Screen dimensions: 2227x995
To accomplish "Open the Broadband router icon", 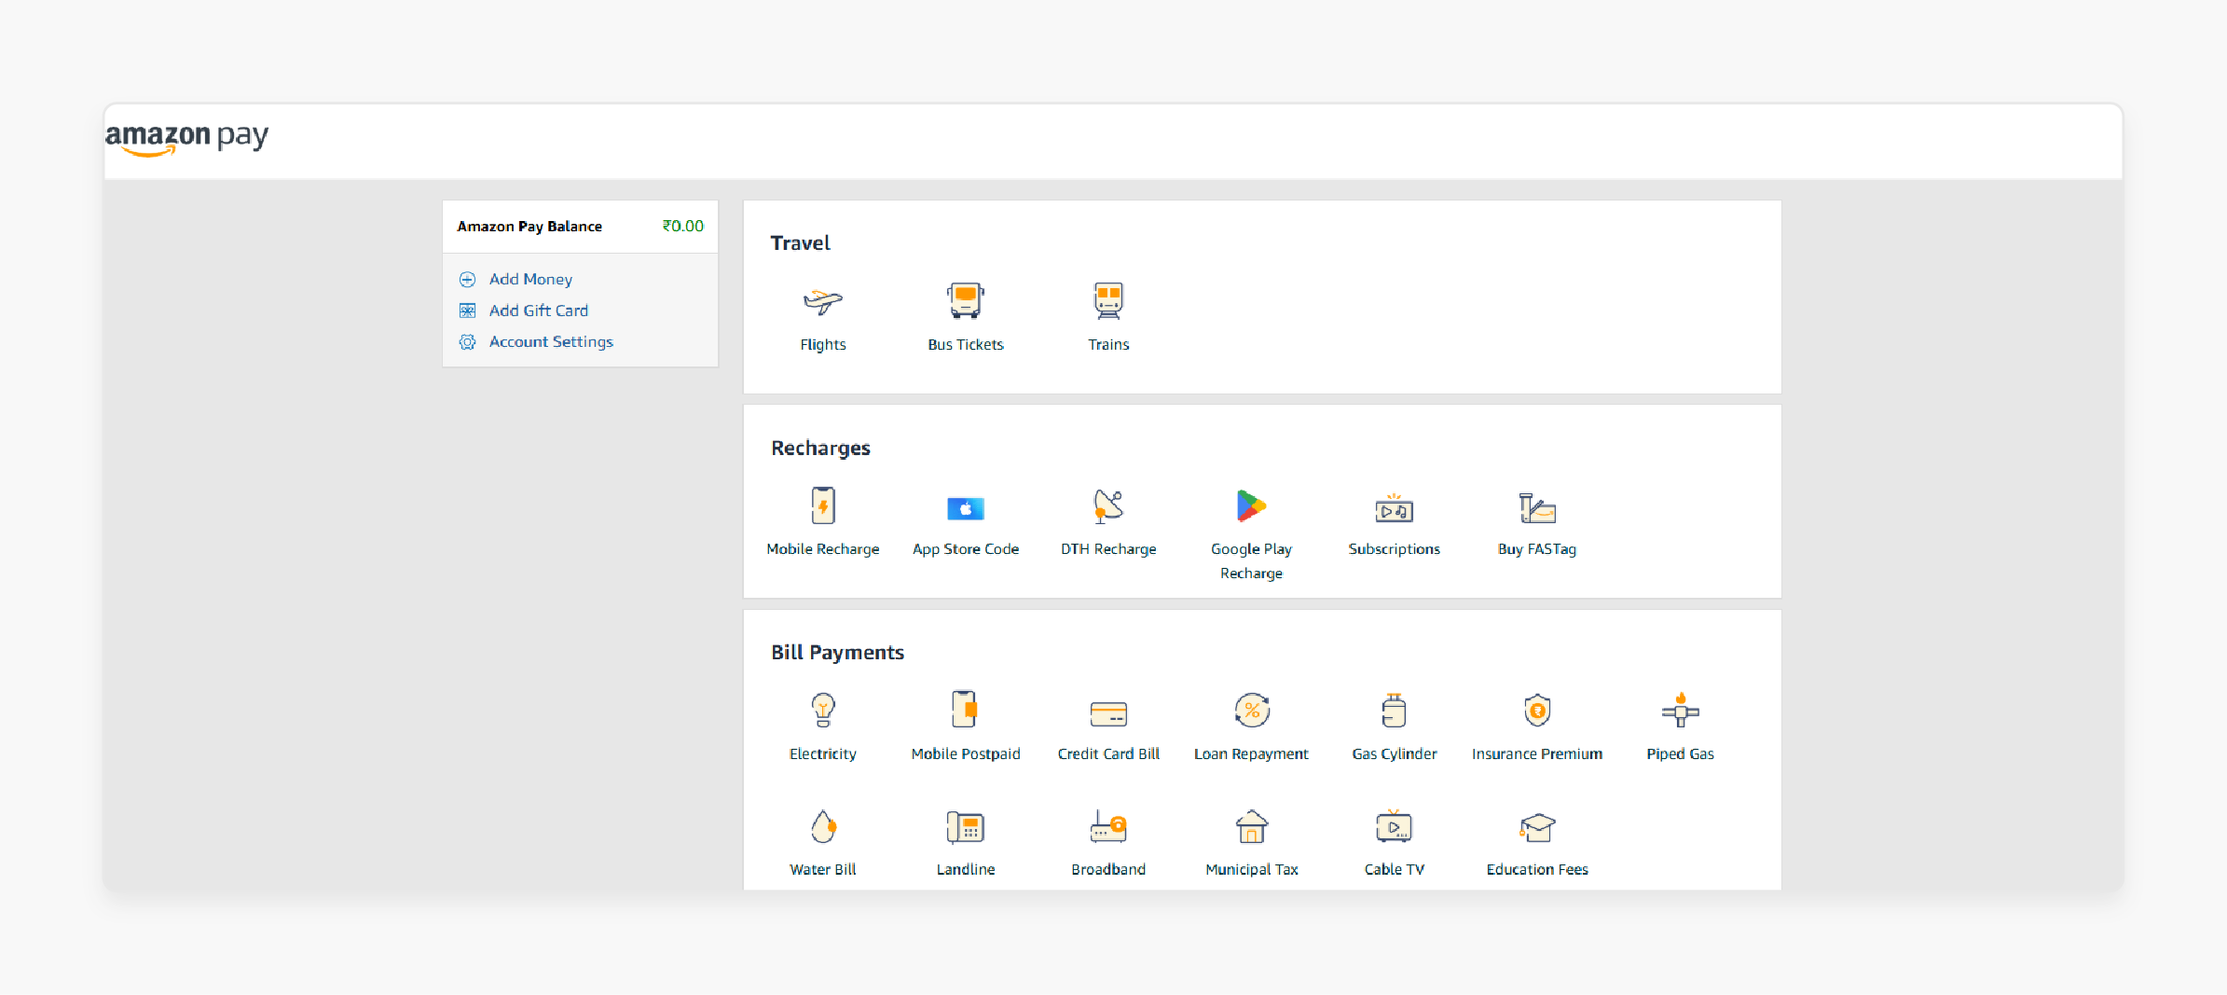I will pos(1108,826).
